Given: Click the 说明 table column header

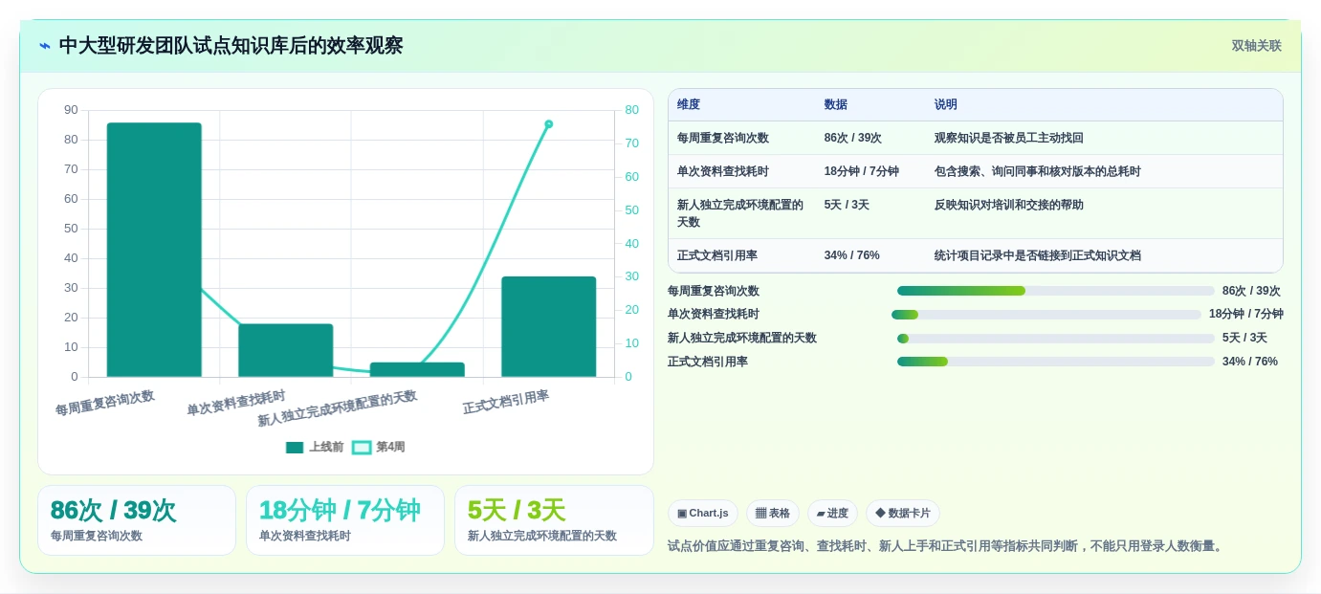Looking at the screenshot, I should tap(946, 105).
